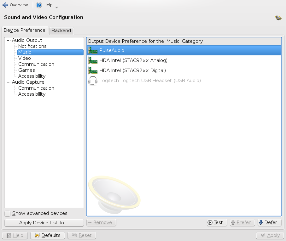Click the PulseAudio sound card icon

click(x=93, y=50)
